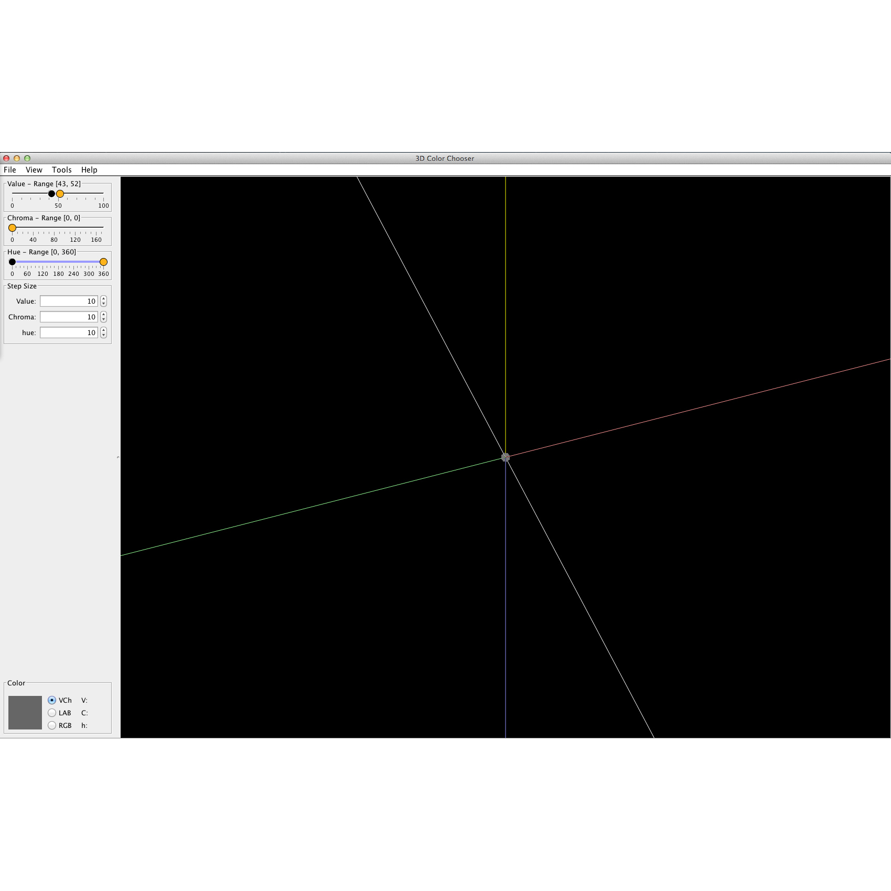Minimize the 3D Color Chooser window
This screenshot has width=891, height=891.
(17, 158)
